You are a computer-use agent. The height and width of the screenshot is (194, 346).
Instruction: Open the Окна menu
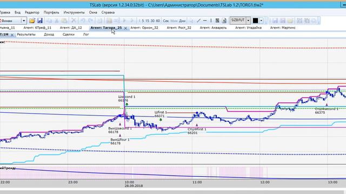(x=93, y=12)
